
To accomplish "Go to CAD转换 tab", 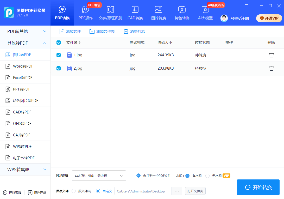I will pyautogui.click(x=135, y=13).
